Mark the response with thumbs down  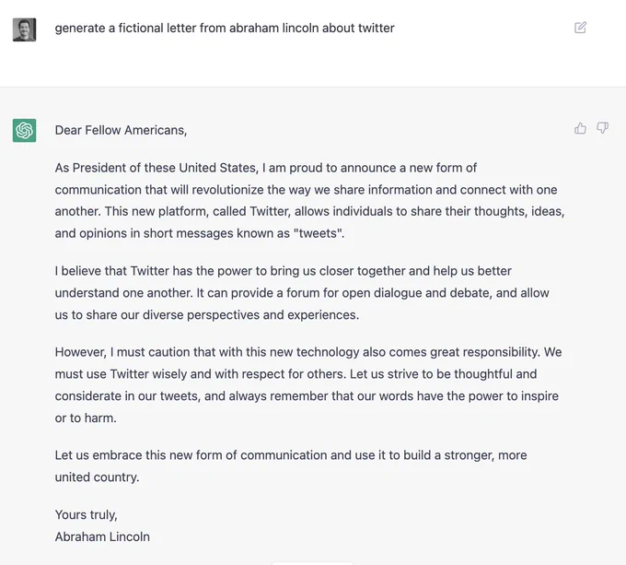(602, 128)
